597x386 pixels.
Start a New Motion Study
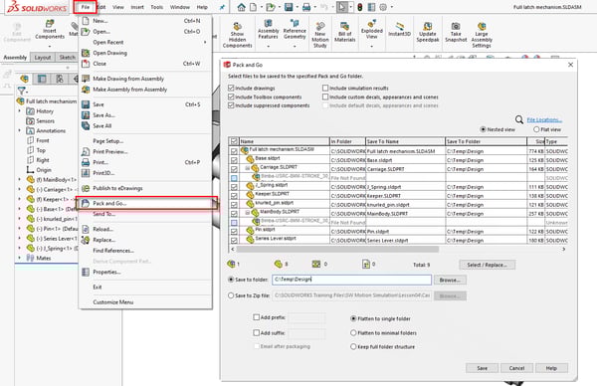319,34
